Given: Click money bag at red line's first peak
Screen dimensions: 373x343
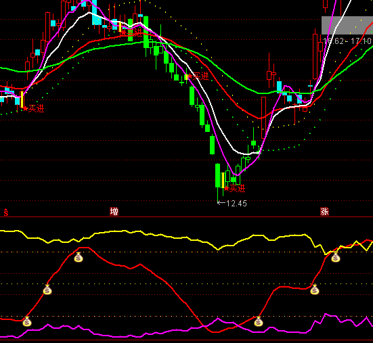Looking at the screenshot, I should coord(79,257).
